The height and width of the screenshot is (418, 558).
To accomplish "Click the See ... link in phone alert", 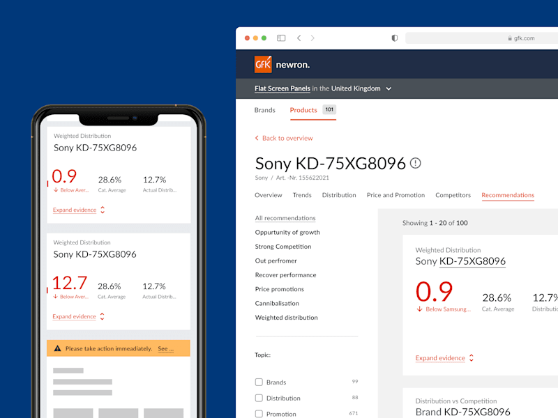I will click(x=165, y=349).
